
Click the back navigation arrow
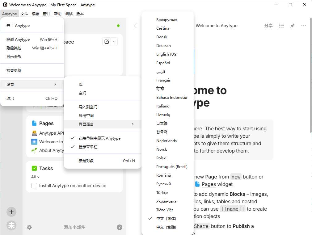[135, 26]
